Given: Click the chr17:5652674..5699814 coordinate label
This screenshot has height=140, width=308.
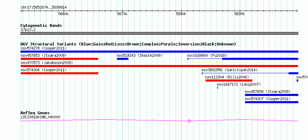Looking at the screenshot, I should coord(44,8).
